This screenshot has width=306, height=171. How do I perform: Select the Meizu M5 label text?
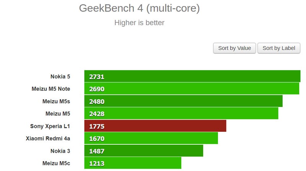click(x=58, y=113)
